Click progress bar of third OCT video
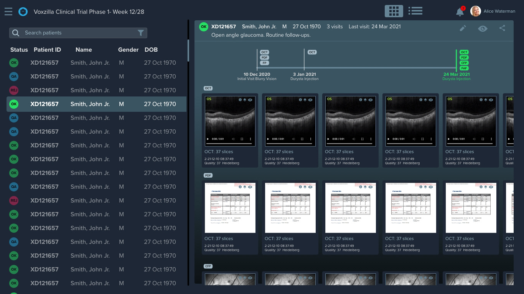Screen dimensions: 524x294 tap(350, 144)
